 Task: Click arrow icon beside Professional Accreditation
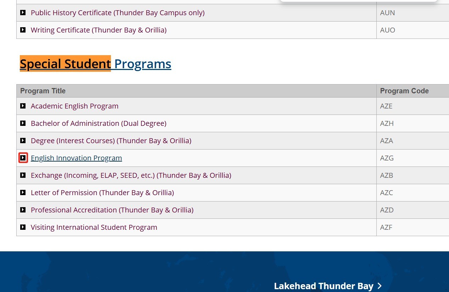(23, 210)
